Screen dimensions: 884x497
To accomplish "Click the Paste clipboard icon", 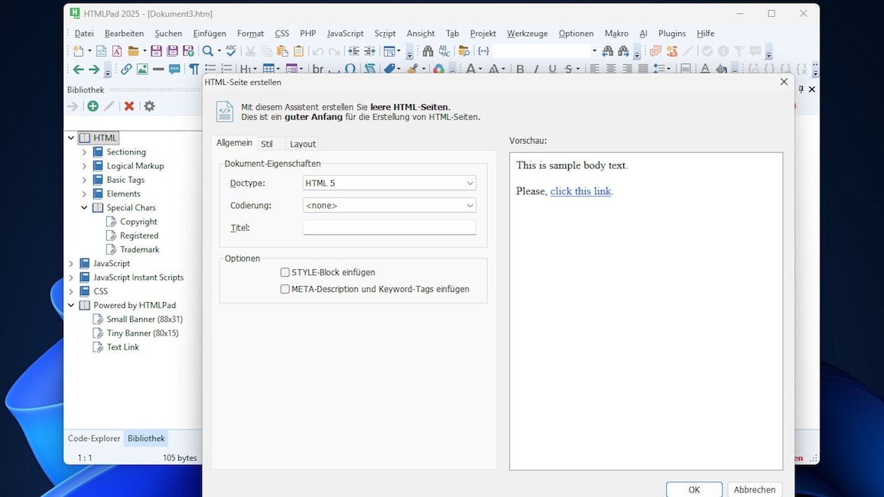I will [282, 50].
